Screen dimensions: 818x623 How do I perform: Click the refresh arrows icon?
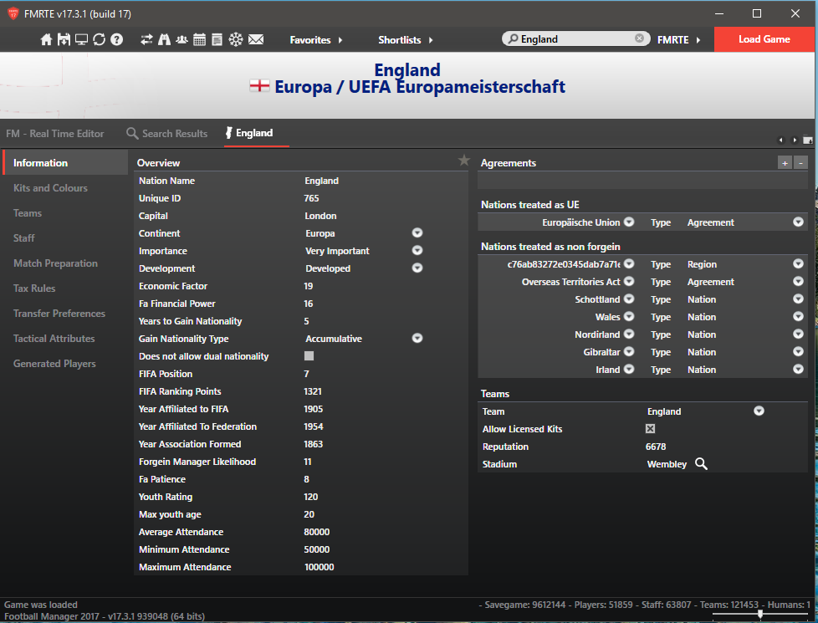[100, 39]
